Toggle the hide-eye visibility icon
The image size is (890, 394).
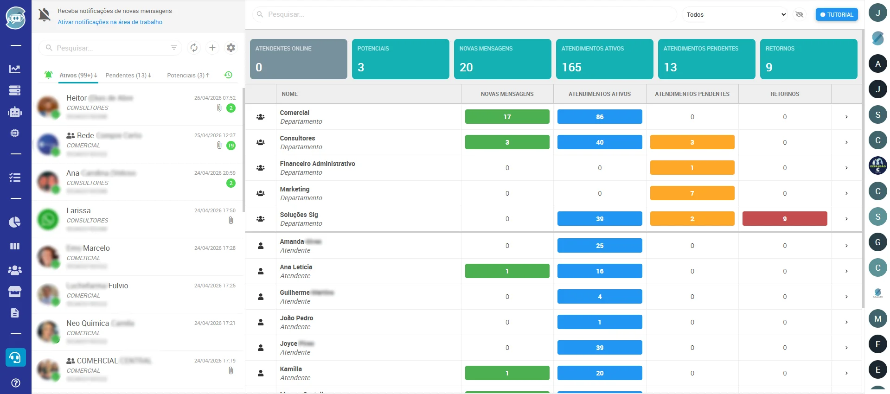coord(799,14)
